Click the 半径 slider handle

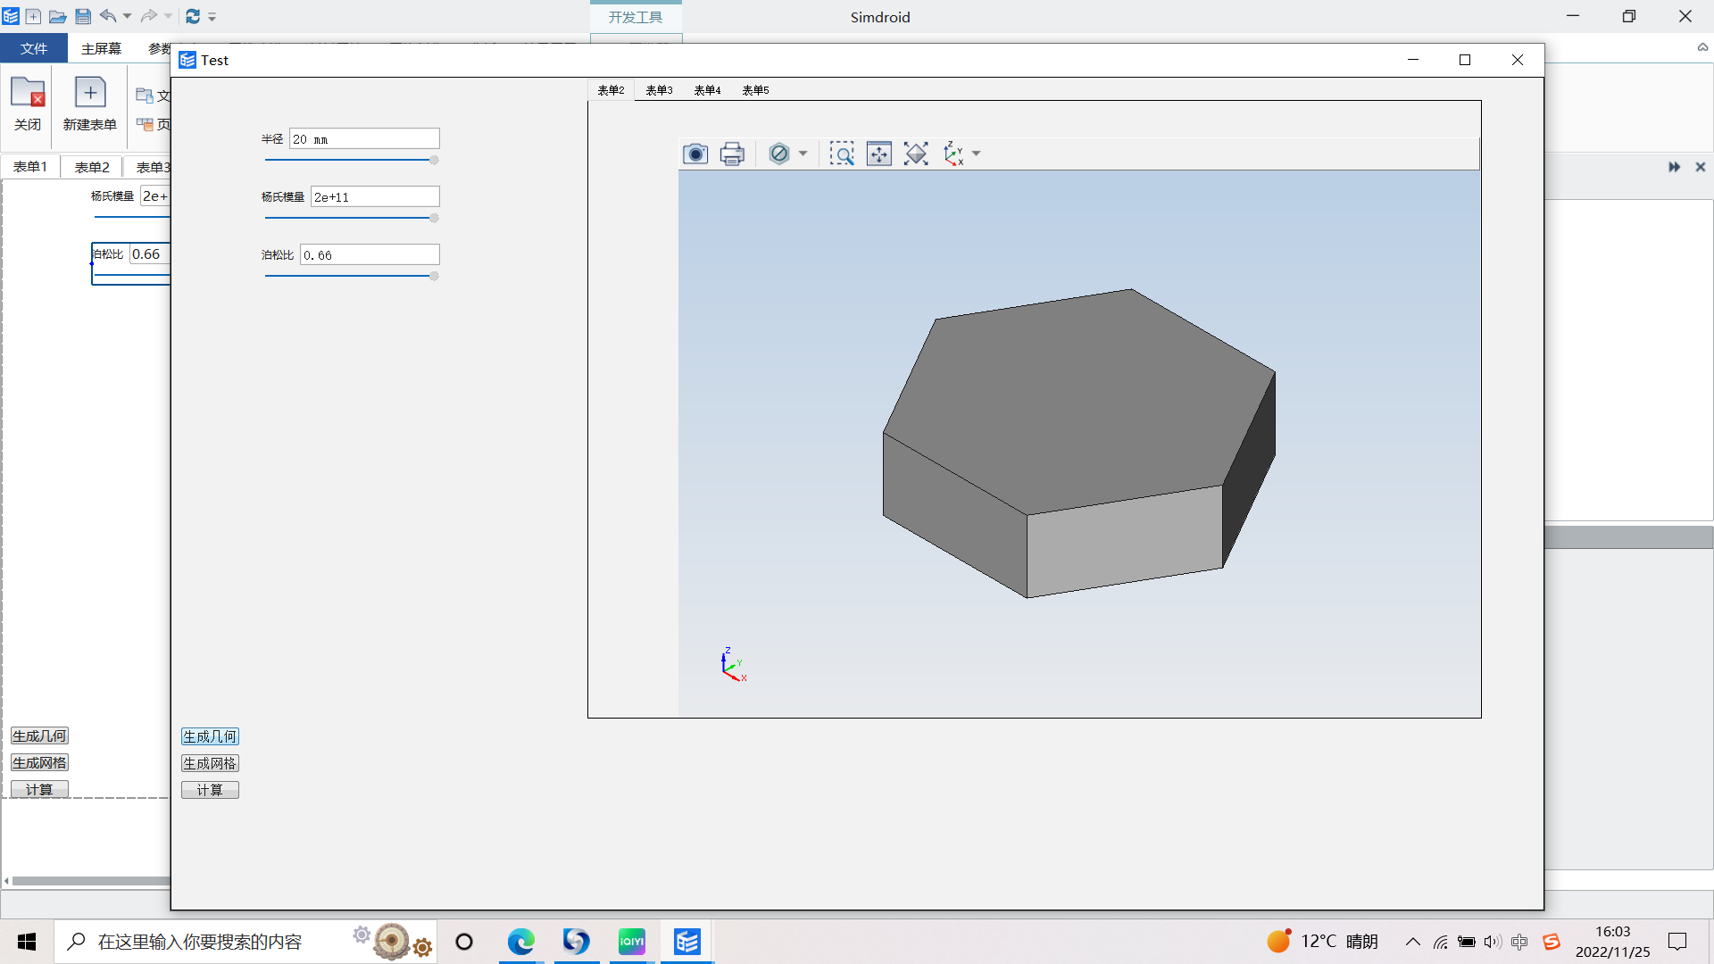click(x=434, y=161)
